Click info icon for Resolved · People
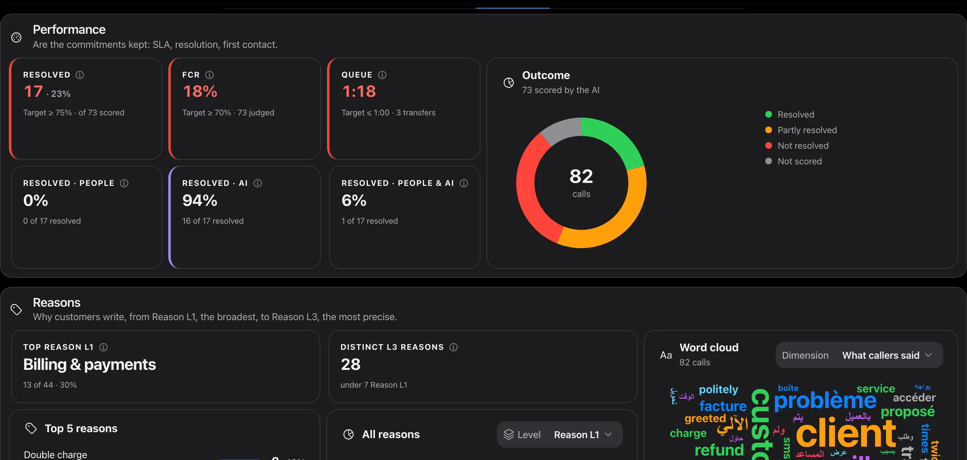967x460 pixels. [124, 183]
